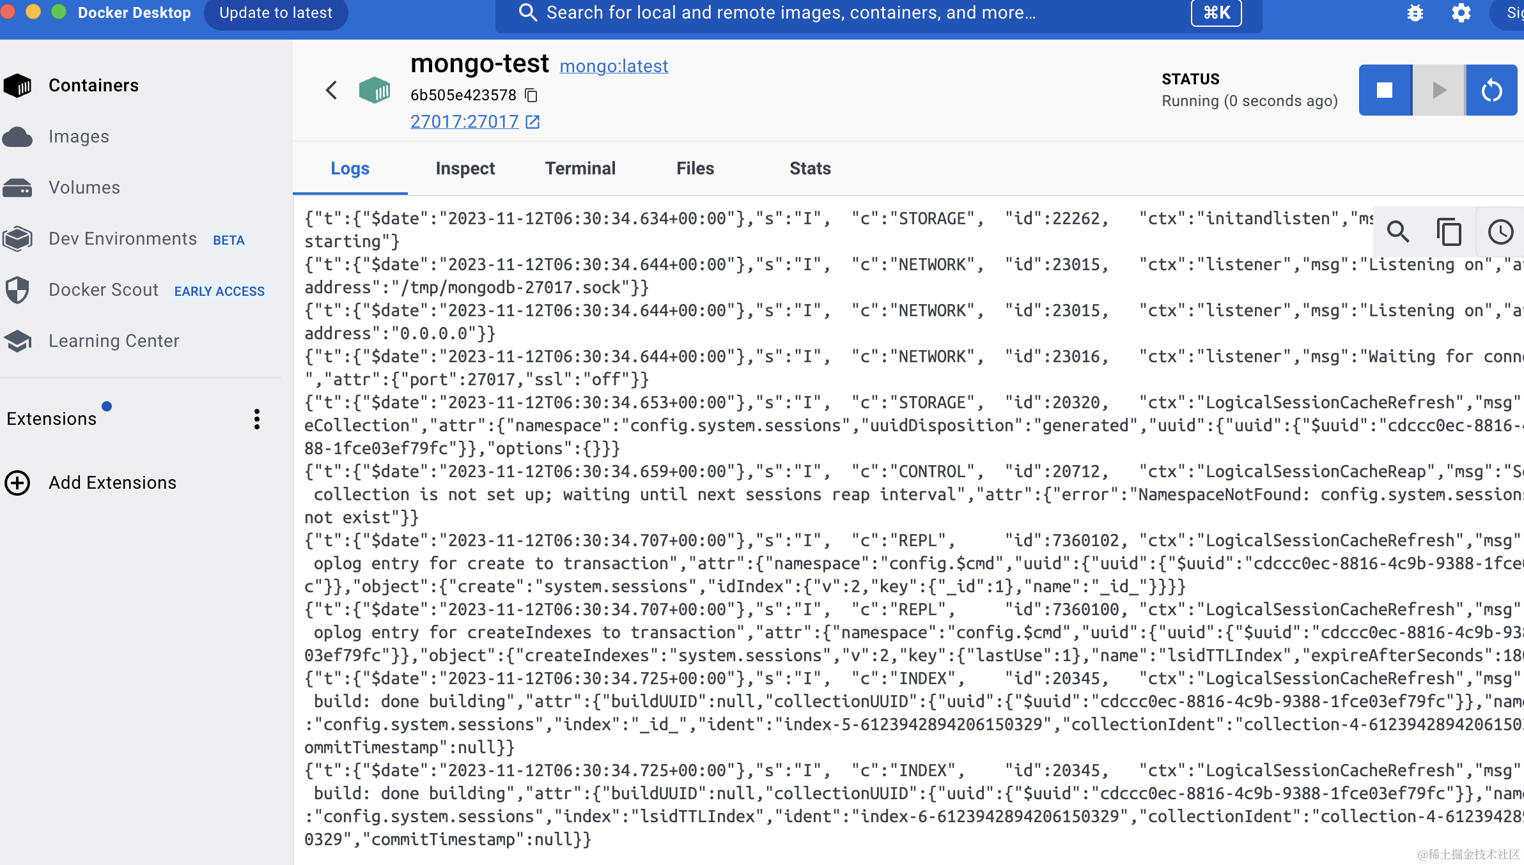
Task: Open Docker Desktop settings gear
Action: point(1461,13)
